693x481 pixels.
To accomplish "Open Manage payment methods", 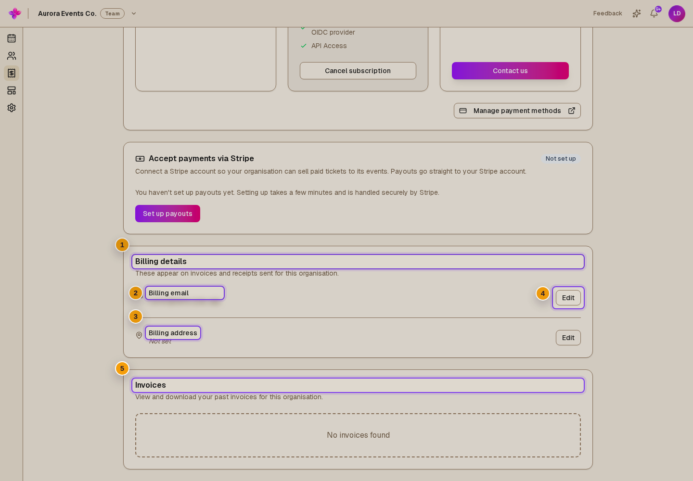I will pyautogui.click(x=517, y=111).
